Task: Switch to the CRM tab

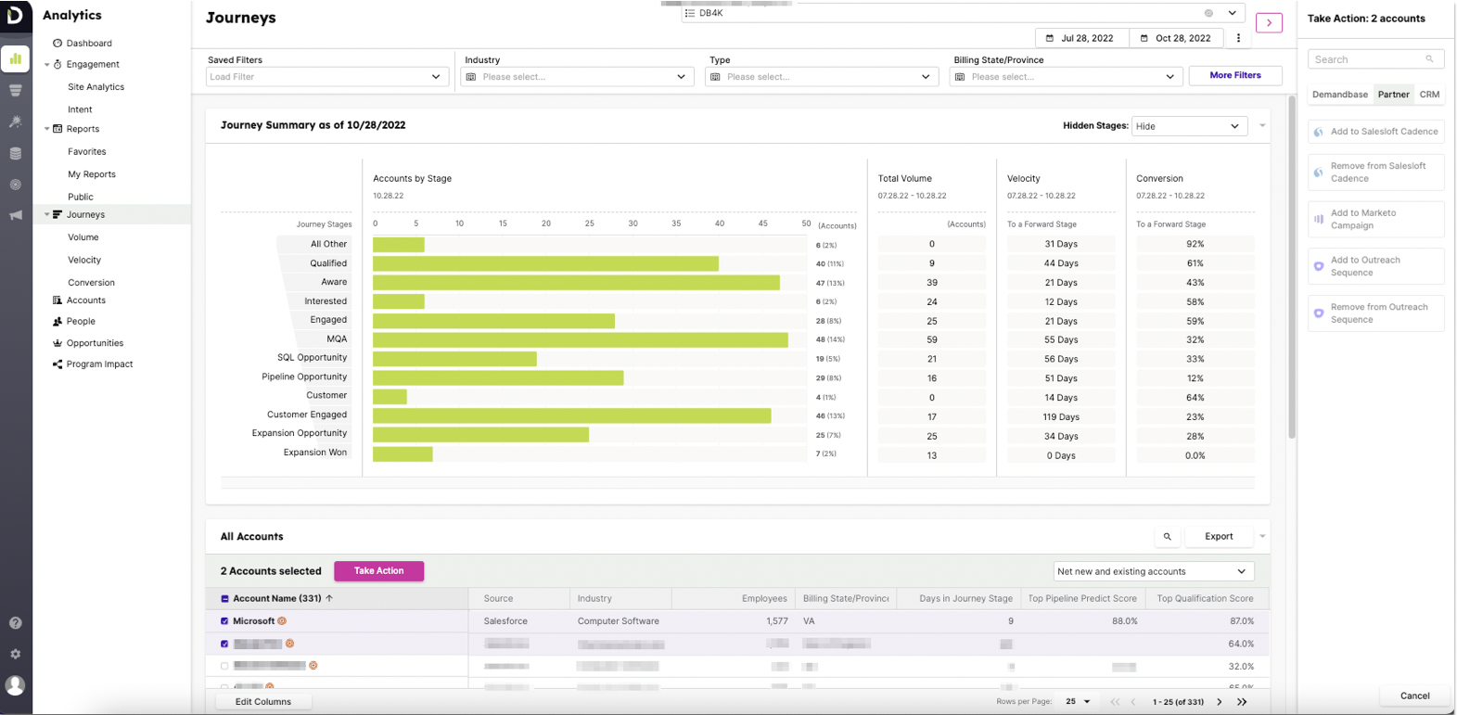Action: point(1429,95)
